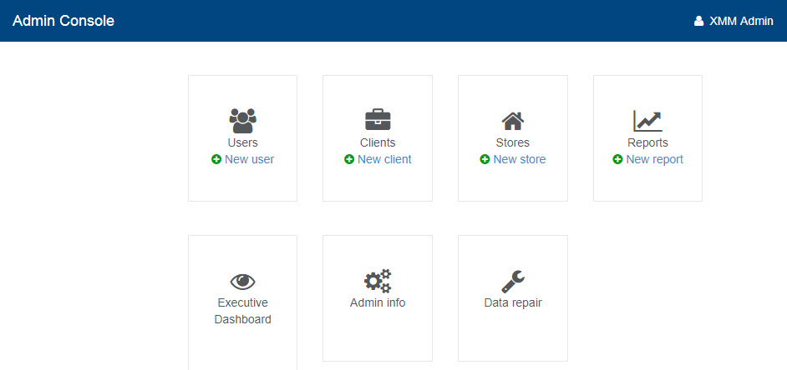787x370 pixels.
Task: Follow the New client link
Action: [x=384, y=159]
